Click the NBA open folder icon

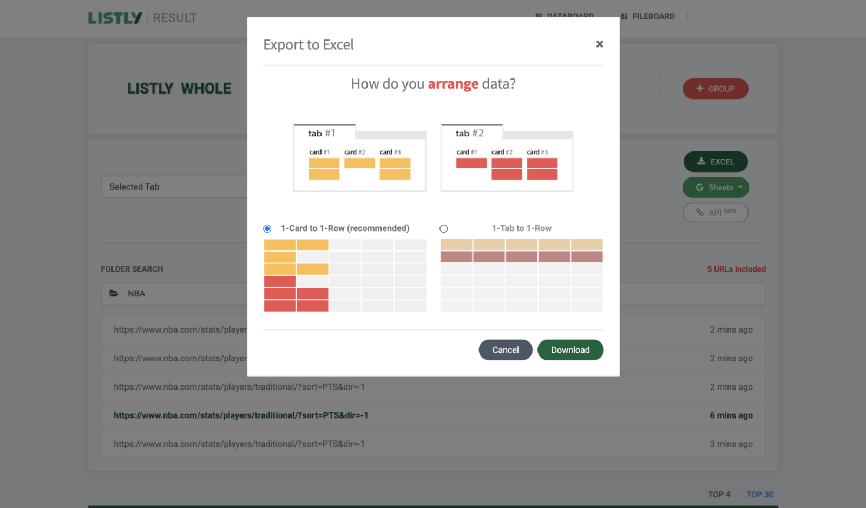point(114,293)
